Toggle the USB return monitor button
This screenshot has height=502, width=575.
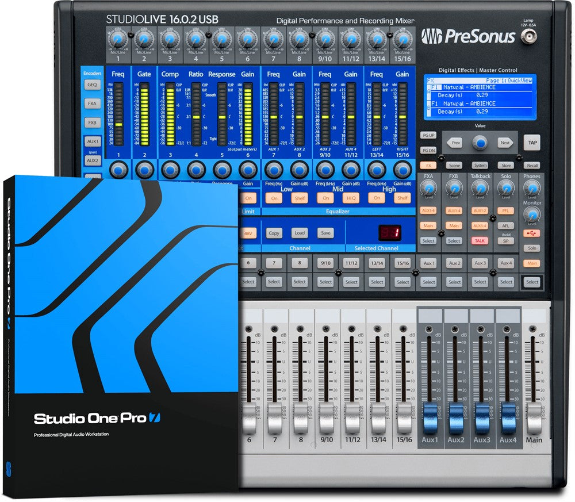click(x=532, y=233)
